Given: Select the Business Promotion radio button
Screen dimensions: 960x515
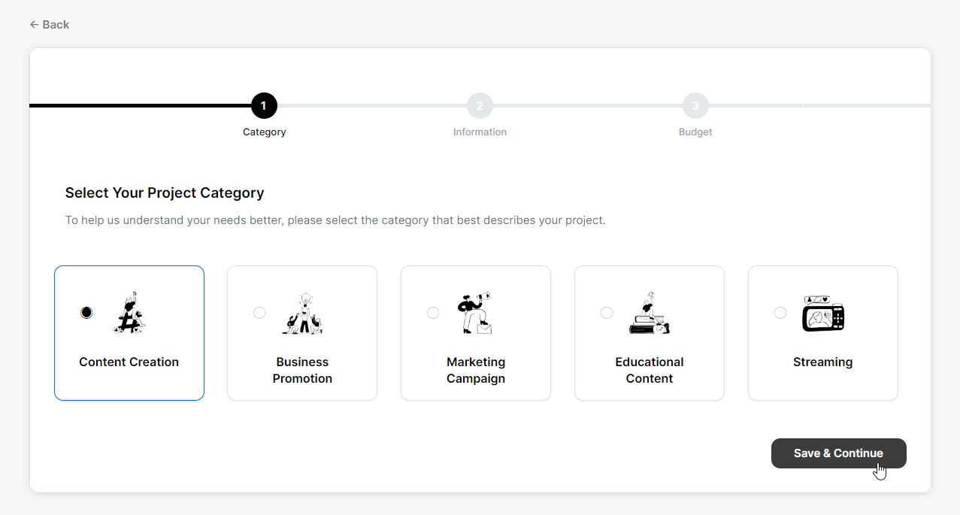Looking at the screenshot, I should coord(259,313).
